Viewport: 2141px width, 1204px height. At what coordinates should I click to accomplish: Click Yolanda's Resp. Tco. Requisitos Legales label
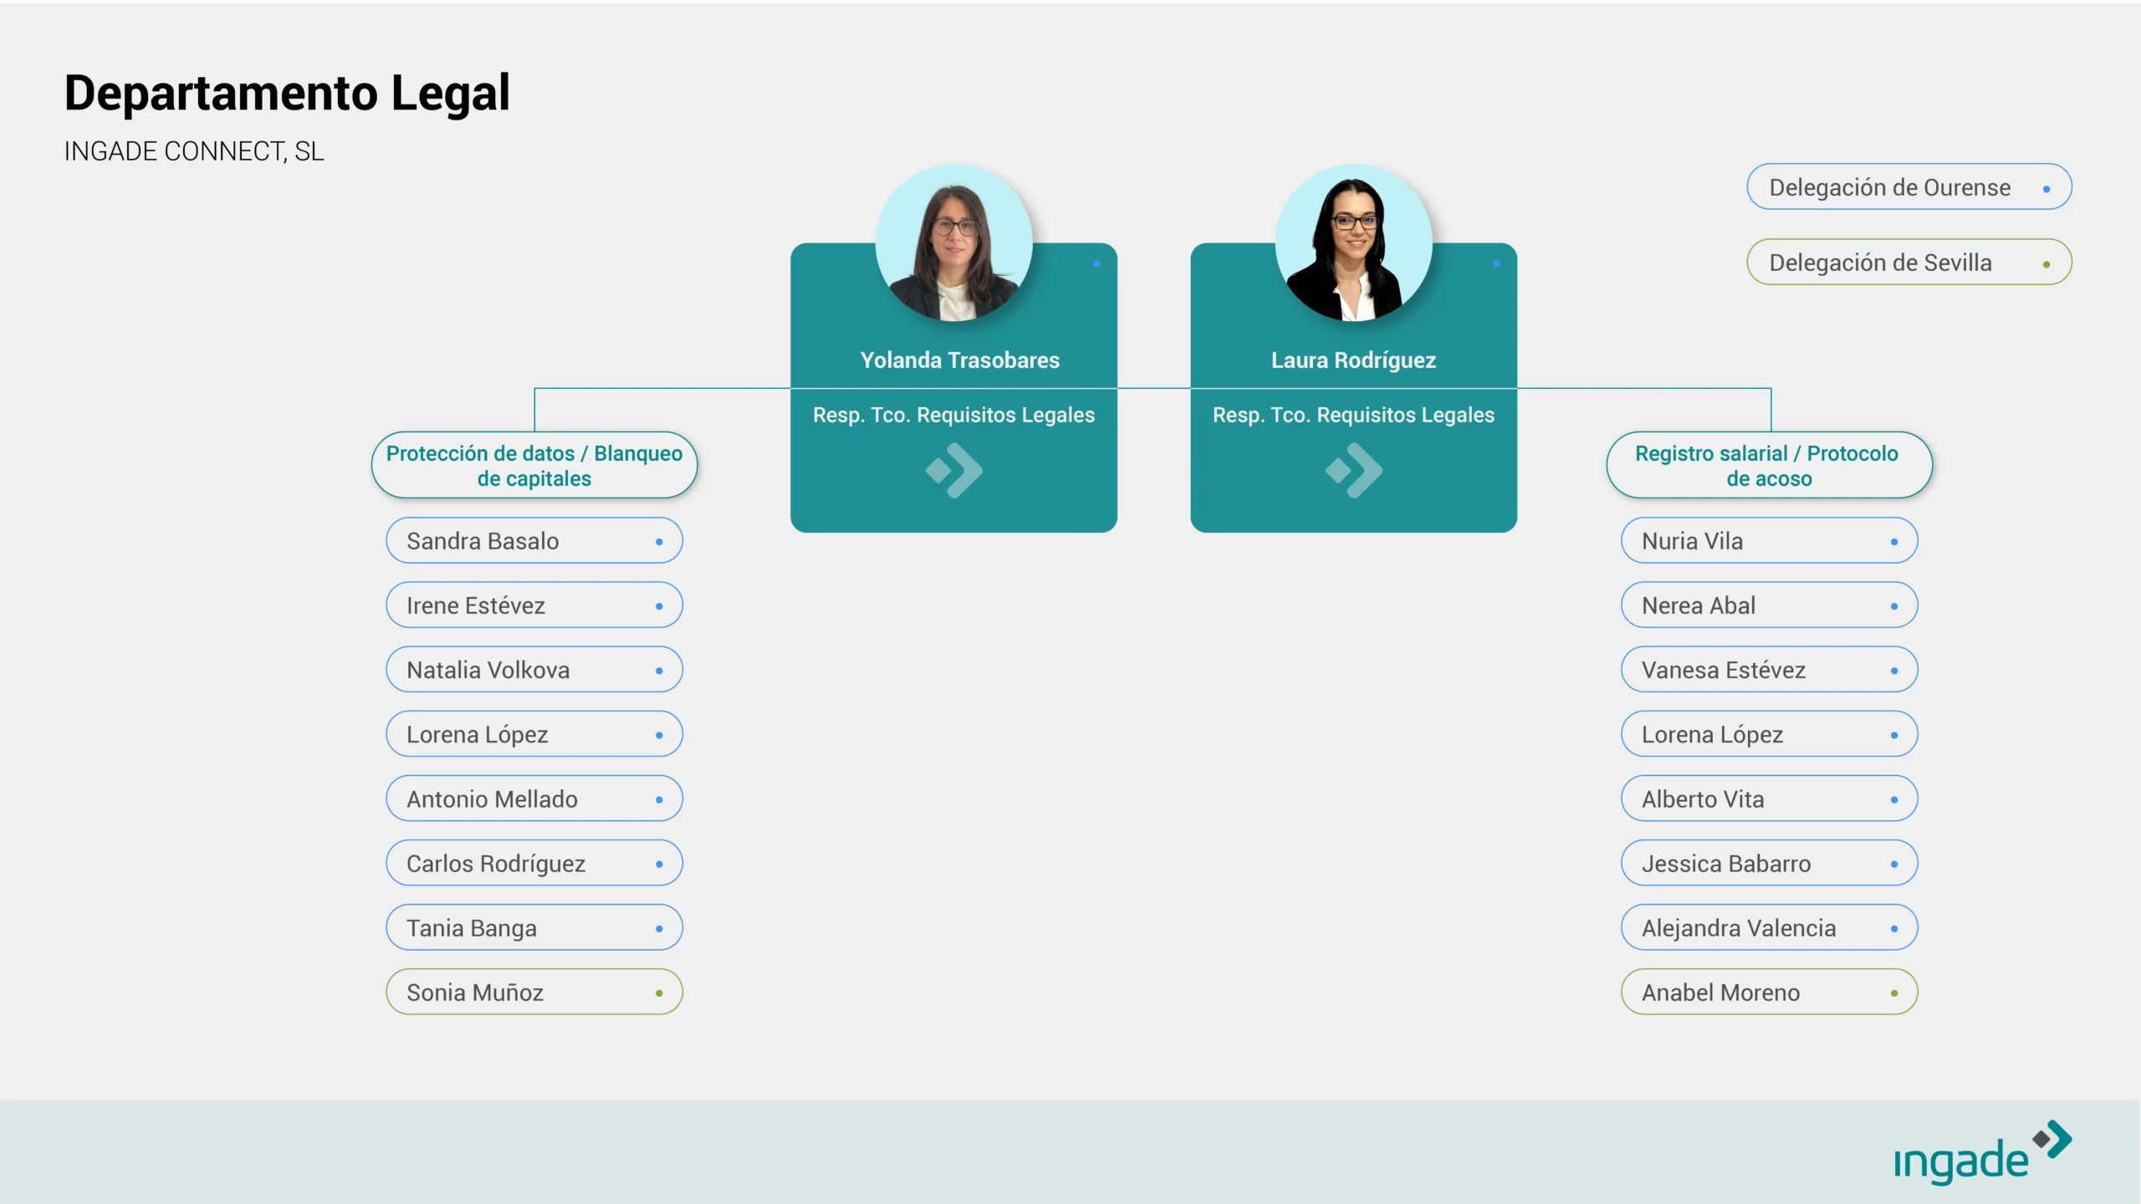tap(953, 415)
